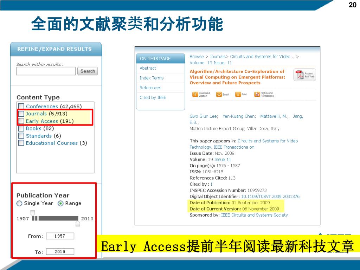Click the PDF Access Full Text icon
Image resolution: width=360 pixels, height=270 pixels.
click(304, 75)
